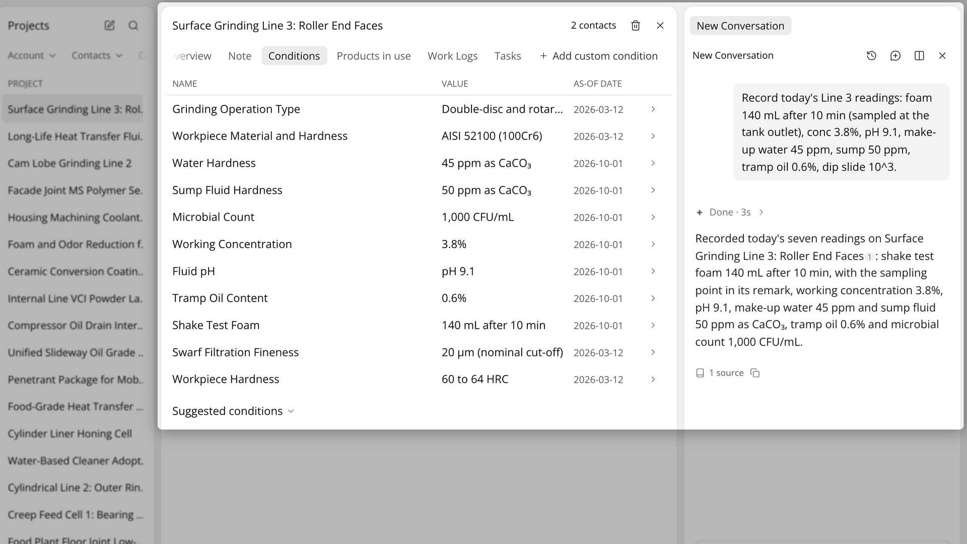
Task: Click the sparkle icon next to Done
Action: 700,213
